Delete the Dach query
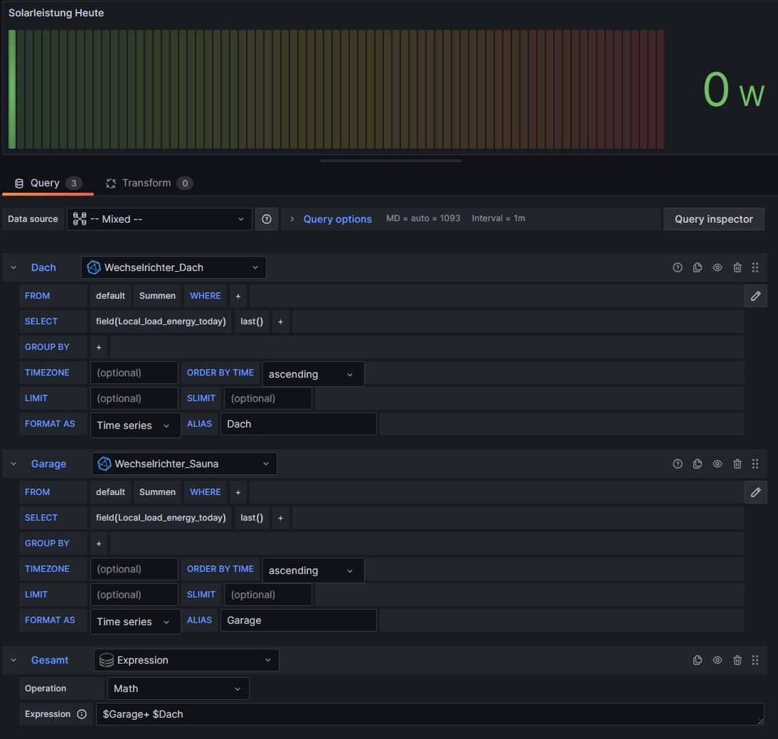This screenshot has width=778, height=739. click(737, 267)
